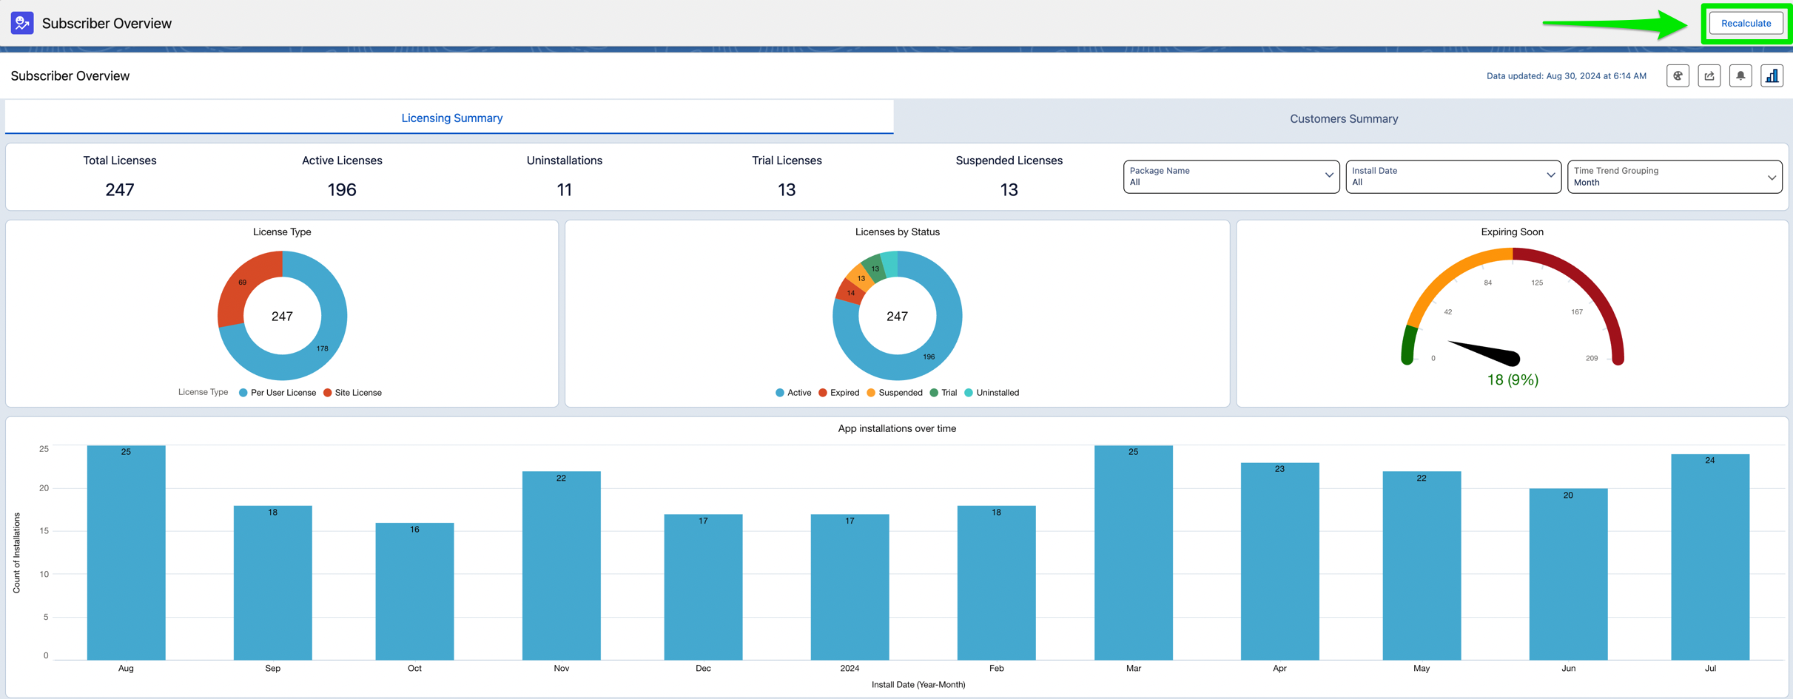Click the License Type donut center total 247
Screen dimensions: 1793x699
click(x=282, y=316)
